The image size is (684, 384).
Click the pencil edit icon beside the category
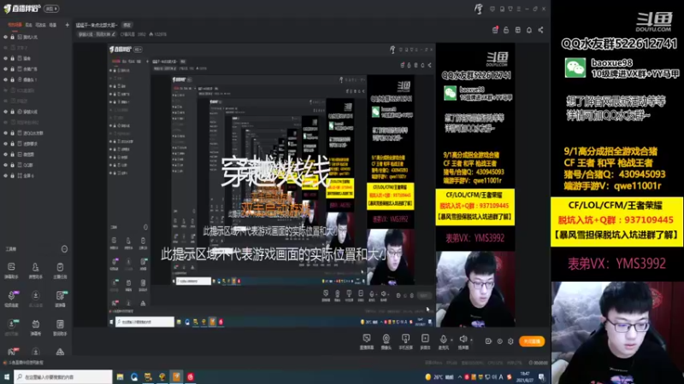114,34
